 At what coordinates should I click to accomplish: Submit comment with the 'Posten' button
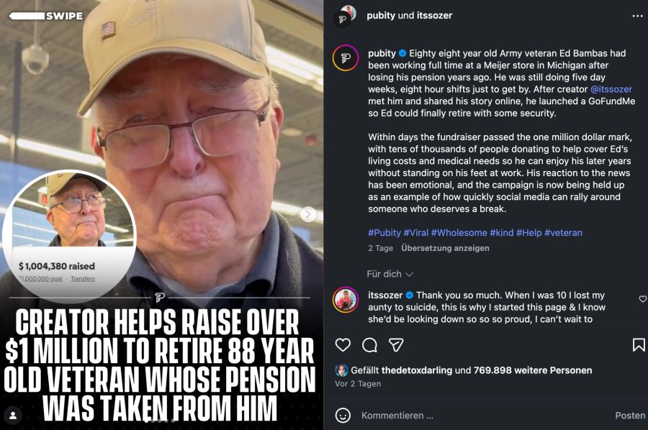point(630,416)
